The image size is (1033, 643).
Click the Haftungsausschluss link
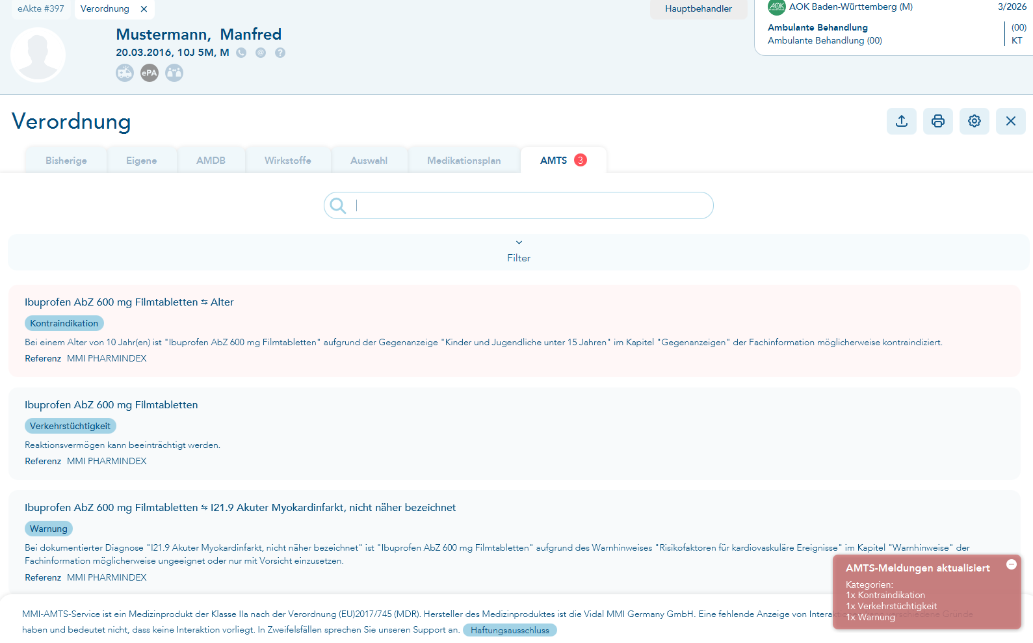510,630
